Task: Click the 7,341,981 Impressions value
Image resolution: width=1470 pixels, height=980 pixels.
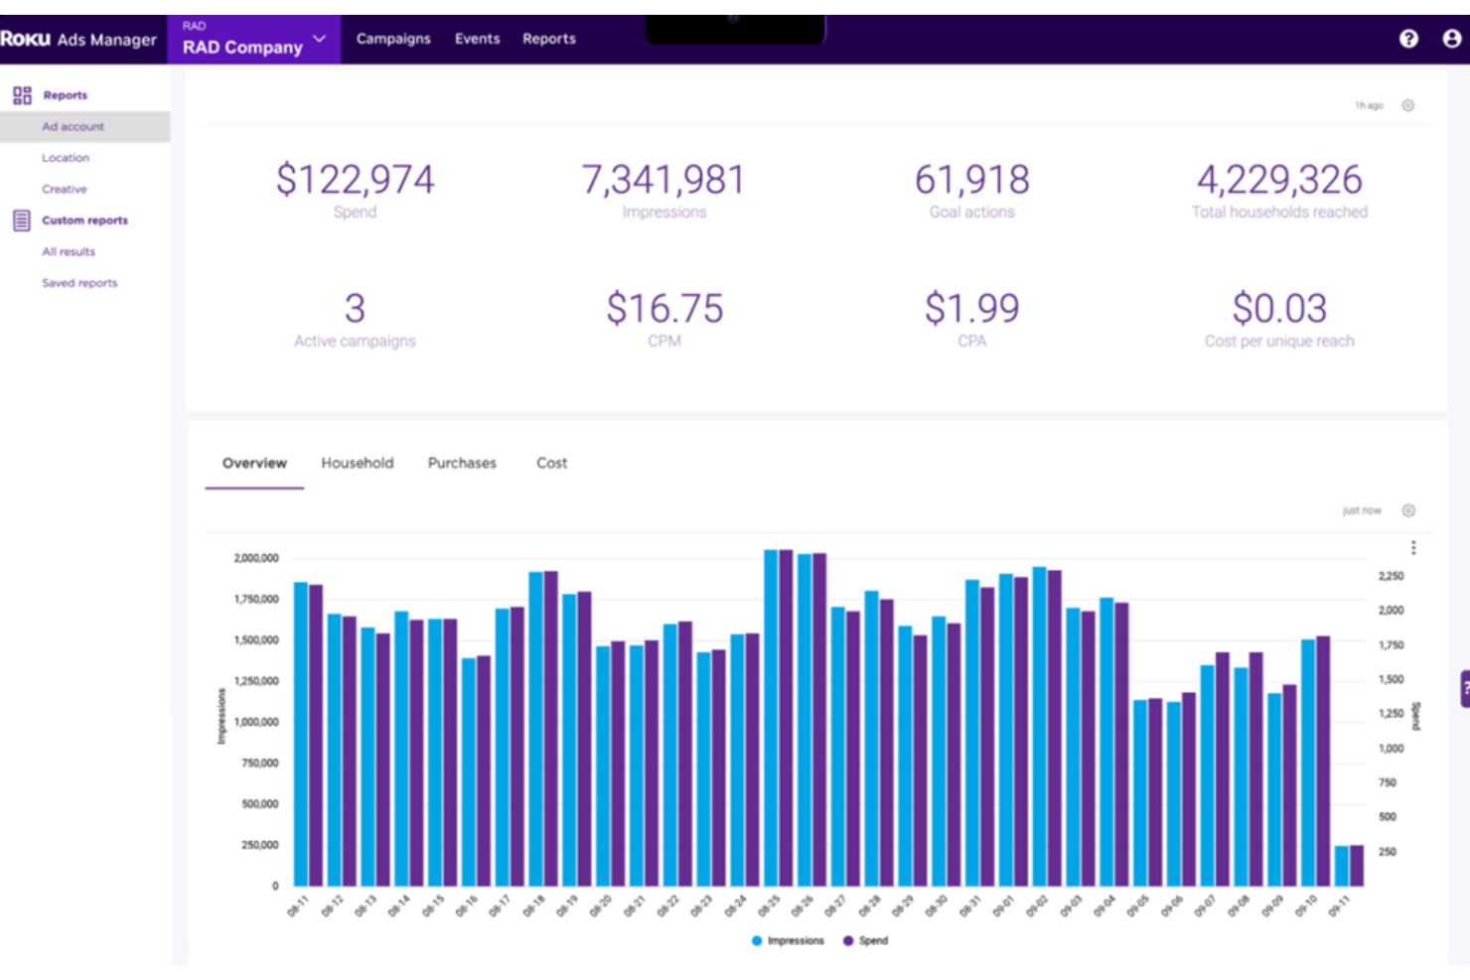Action: tap(663, 180)
